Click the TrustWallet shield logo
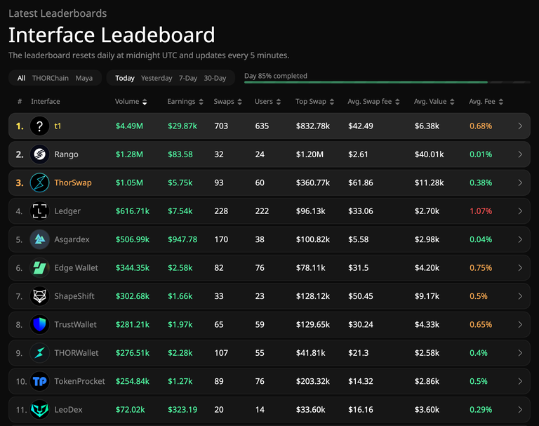 (x=39, y=324)
